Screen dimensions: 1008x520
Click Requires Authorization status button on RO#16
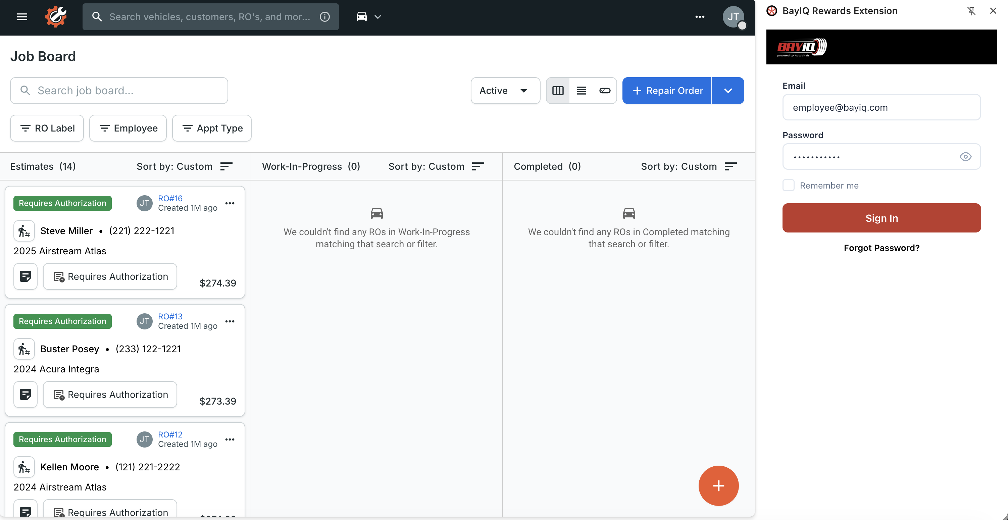[x=110, y=276]
